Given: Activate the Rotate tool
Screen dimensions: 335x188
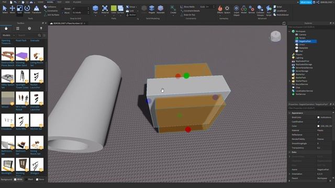Looking at the screenshot, I should [x=27, y=9].
